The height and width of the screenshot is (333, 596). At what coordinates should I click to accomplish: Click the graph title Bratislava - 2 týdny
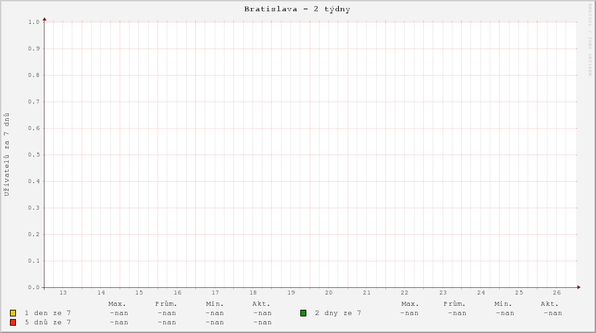point(297,9)
